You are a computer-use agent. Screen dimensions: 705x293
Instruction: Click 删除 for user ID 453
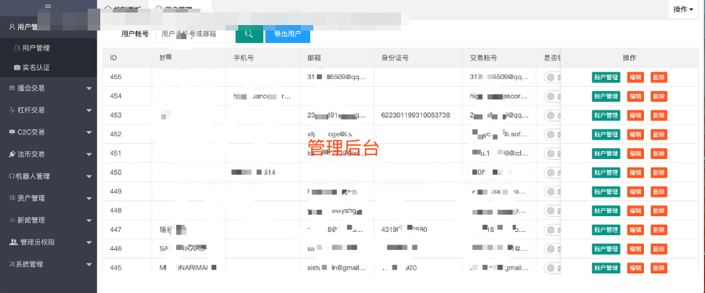pyautogui.click(x=659, y=115)
